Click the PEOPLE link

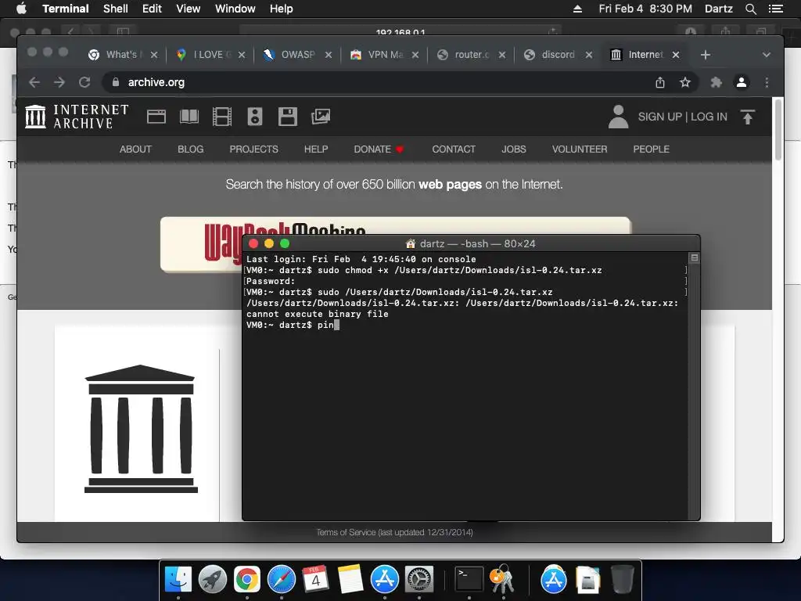[x=651, y=149]
